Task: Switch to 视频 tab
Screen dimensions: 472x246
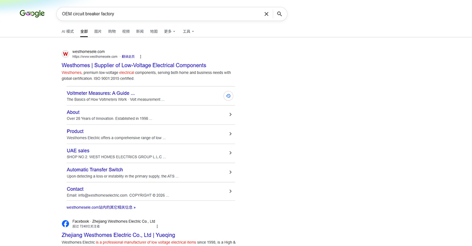Action: point(126,31)
